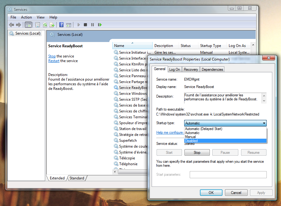Select the 'Superfetch' service row
281x206 pixels.
point(131,141)
